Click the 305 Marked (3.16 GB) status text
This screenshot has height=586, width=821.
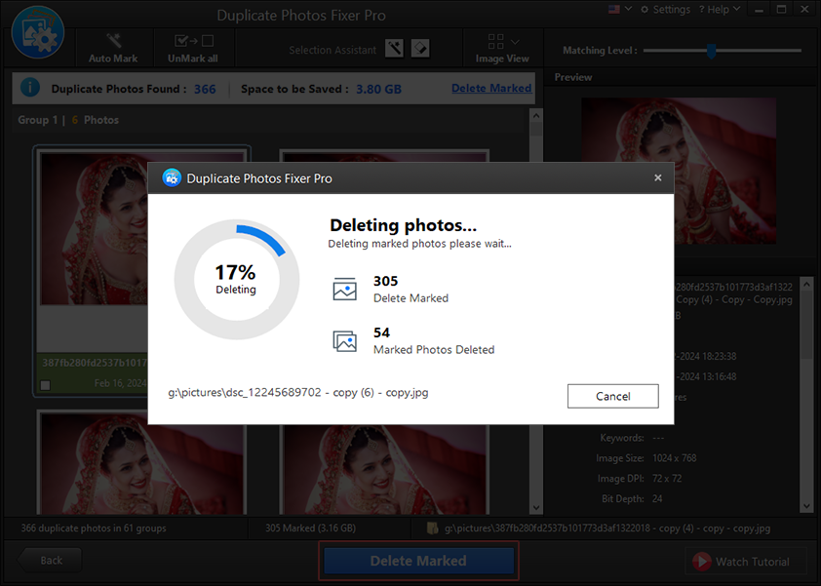[x=310, y=527]
